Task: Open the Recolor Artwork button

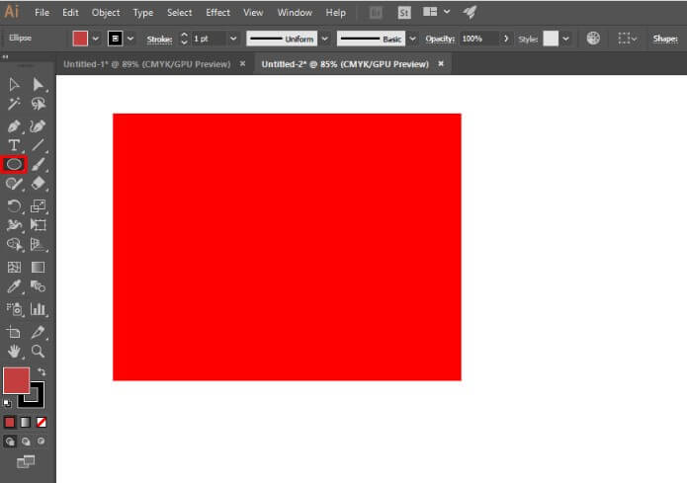Action: pyautogui.click(x=593, y=39)
